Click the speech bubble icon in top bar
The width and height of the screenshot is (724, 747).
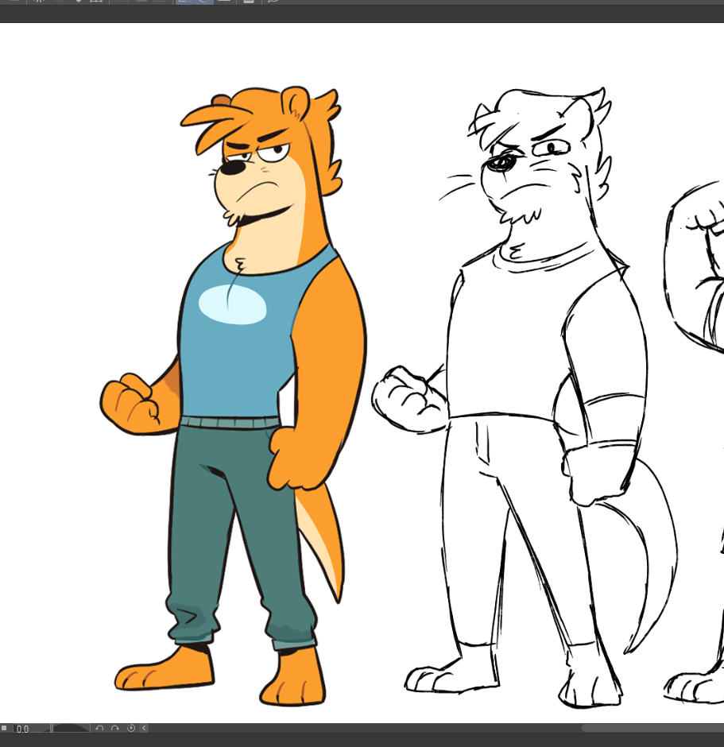tap(272, 2)
